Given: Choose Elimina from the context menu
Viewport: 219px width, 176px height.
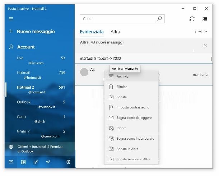Looking at the screenshot, I should coord(131,87).
